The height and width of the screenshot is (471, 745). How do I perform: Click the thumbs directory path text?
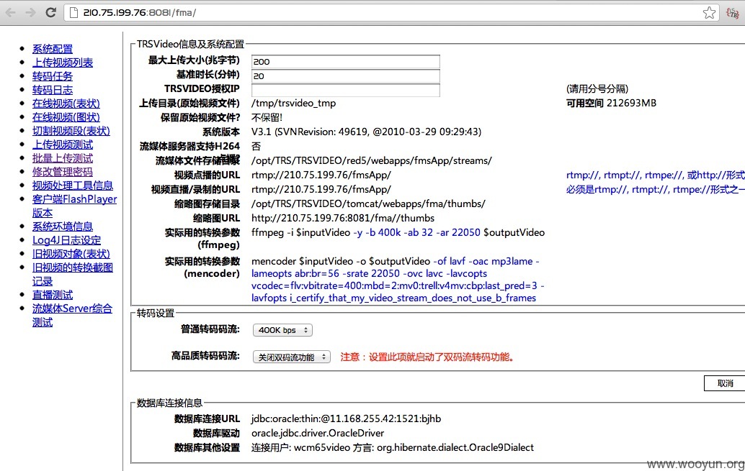(x=368, y=204)
